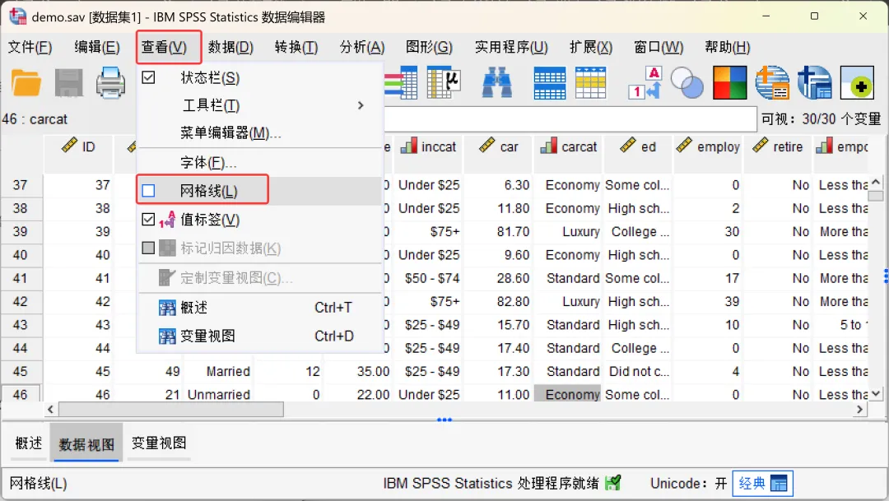Open the 分析(A) menu

pos(361,47)
